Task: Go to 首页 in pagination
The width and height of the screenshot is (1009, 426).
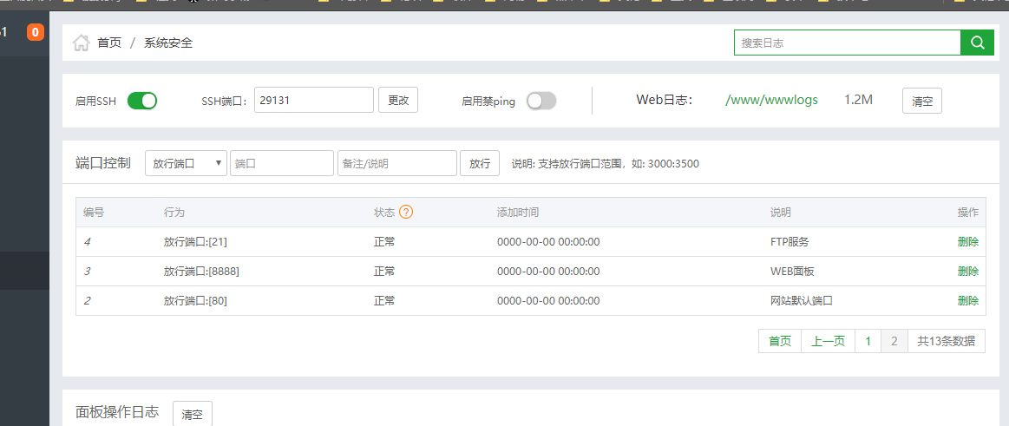Action: click(x=780, y=341)
